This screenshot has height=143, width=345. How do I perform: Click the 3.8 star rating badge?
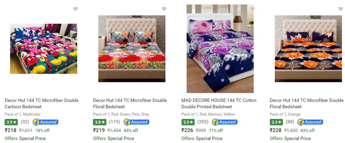(100, 122)
